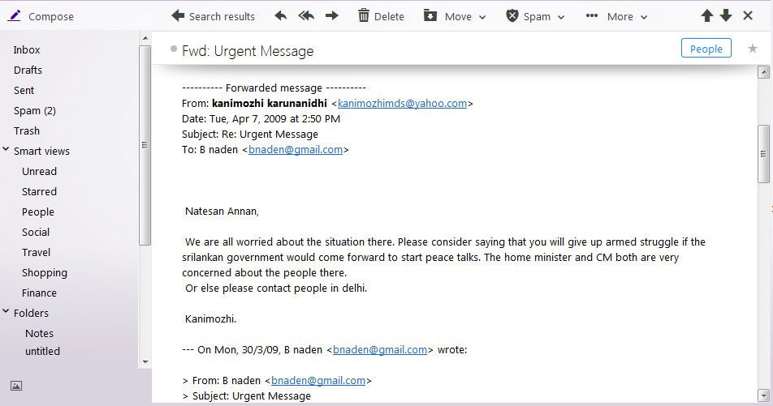
Task: Go to next message with down arrow
Action: point(726,15)
